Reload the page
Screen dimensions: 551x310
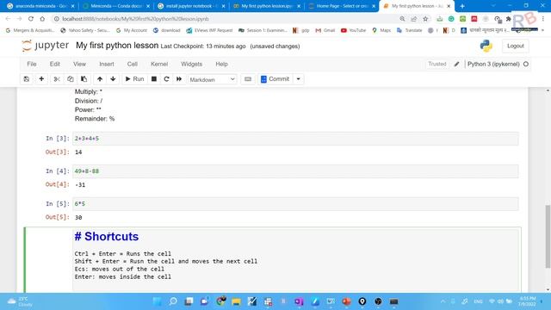(31, 19)
